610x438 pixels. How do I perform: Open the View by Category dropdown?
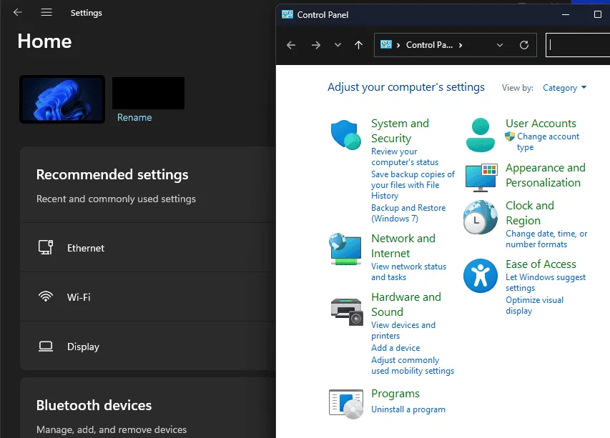pos(564,88)
